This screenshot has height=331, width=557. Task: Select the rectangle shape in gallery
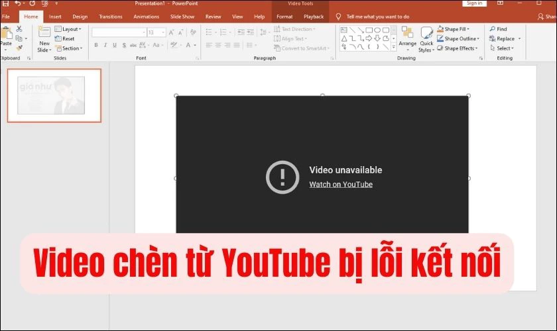(x=369, y=30)
